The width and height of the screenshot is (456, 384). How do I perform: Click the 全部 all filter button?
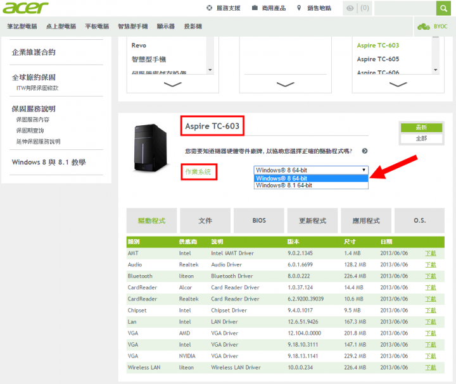point(421,139)
